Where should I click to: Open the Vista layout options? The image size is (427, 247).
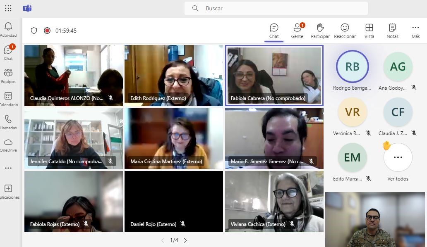coord(369,31)
